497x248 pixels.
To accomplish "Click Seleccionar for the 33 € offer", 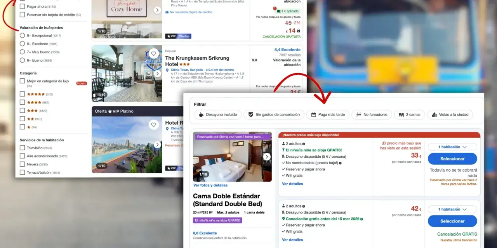I will point(452,159).
